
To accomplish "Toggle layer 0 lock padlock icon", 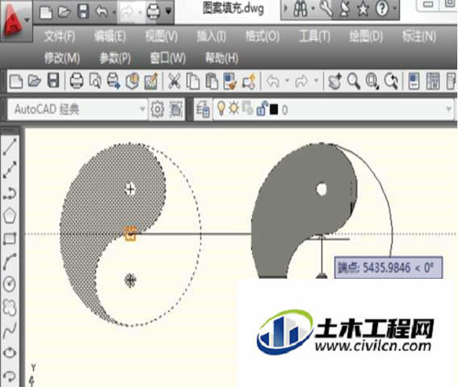I will (x=262, y=108).
